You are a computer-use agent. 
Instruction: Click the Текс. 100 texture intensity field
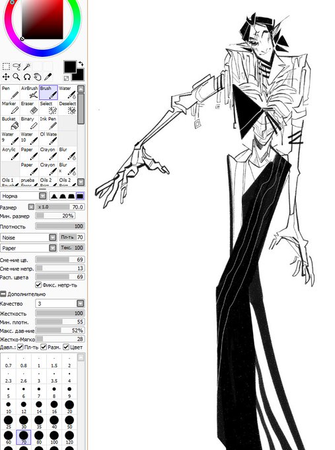(71, 247)
